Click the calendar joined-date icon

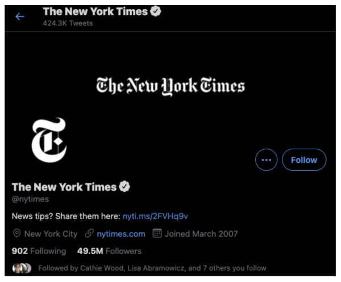(x=157, y=234)
